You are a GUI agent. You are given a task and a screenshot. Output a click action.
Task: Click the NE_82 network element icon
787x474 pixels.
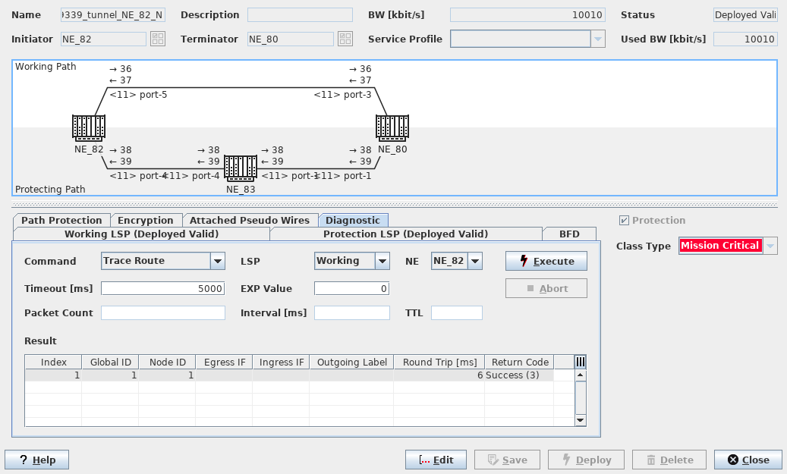pos(89,127)
